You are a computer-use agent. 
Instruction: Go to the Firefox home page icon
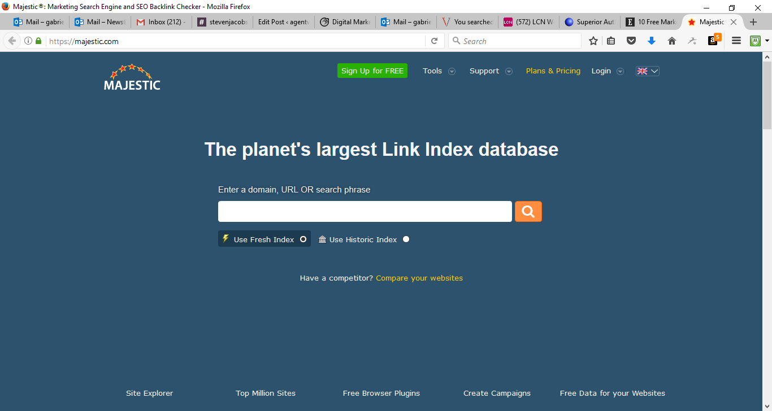tap(672, 41)
